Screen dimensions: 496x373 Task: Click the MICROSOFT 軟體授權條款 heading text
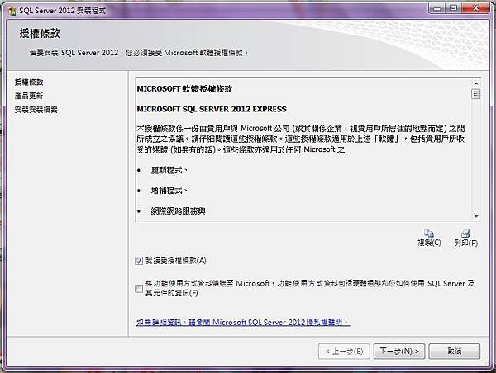184,89
